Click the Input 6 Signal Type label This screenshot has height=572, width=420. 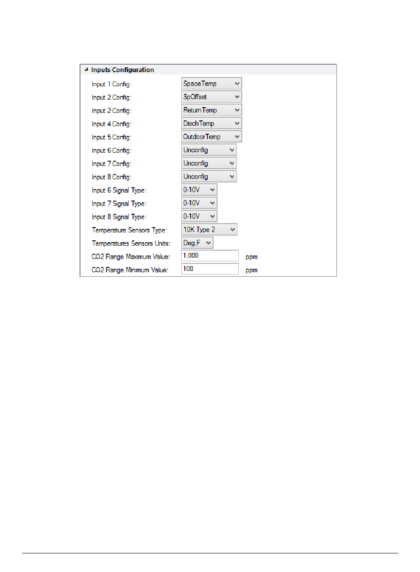(119, 190)
